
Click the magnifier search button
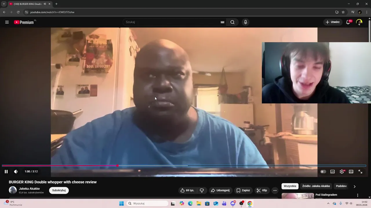point(232,22)
